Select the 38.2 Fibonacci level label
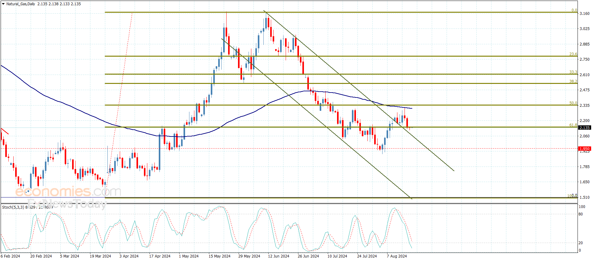Viewport: 593px width, 260px height. [x=573, y=81]
